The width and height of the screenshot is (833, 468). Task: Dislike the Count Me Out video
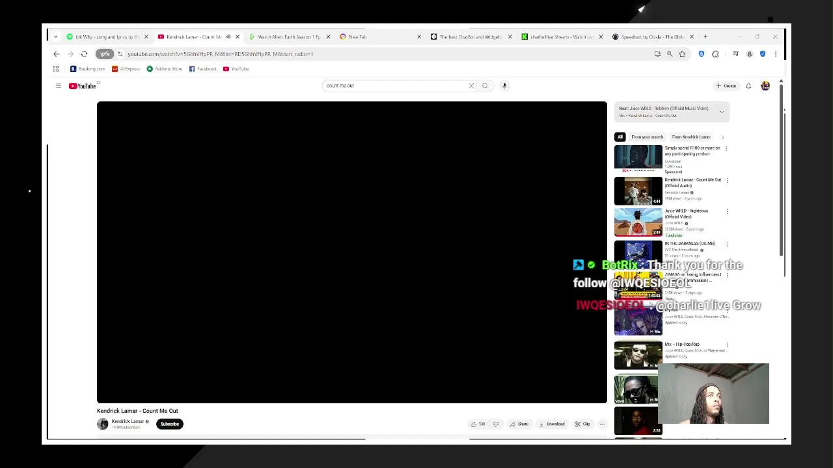(496, 424)
